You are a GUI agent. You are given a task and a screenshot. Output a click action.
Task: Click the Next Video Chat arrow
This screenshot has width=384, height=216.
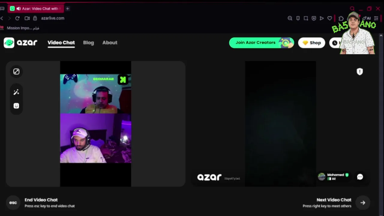pos(363,202)
